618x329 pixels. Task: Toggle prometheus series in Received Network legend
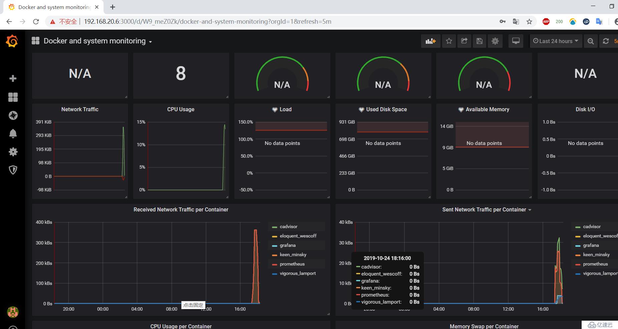[292, 264]
